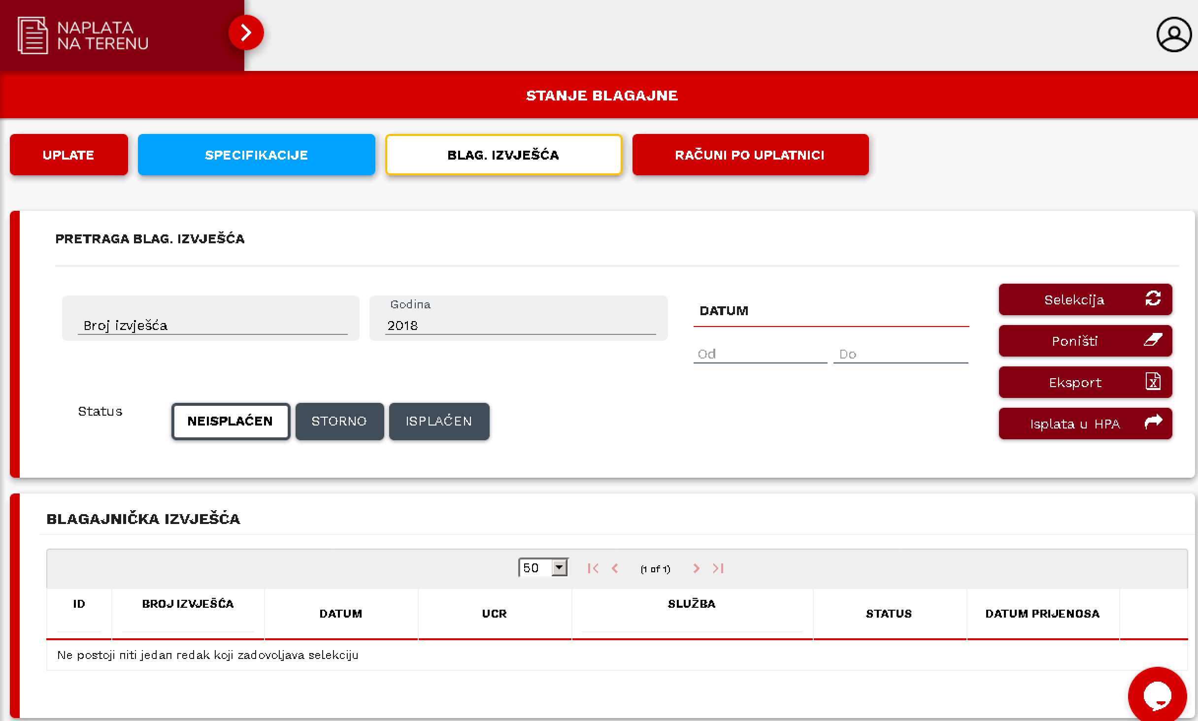Open RAČUNI PO UPLATNICI tab
Image resolution: width=1198 pixels, height=721 pixels.
coord(750,155)
